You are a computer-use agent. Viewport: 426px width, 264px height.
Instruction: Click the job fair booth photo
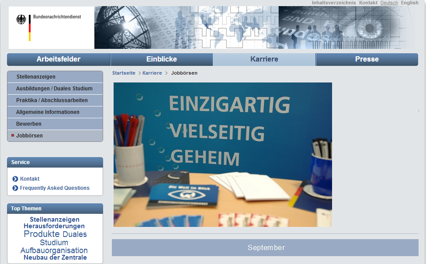[222, 154]
